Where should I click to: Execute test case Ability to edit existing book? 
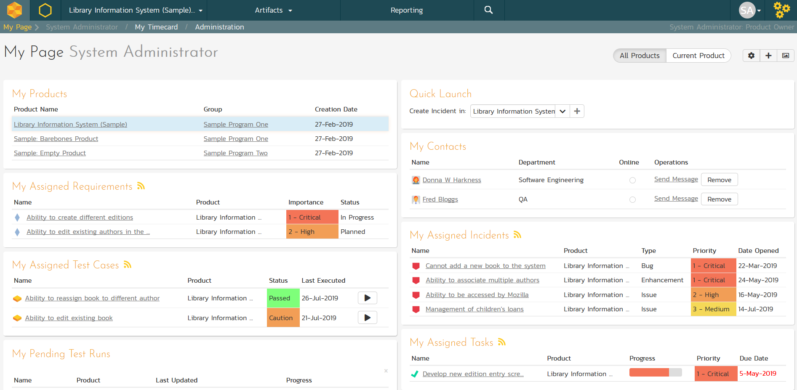click(x=367, y=318)
